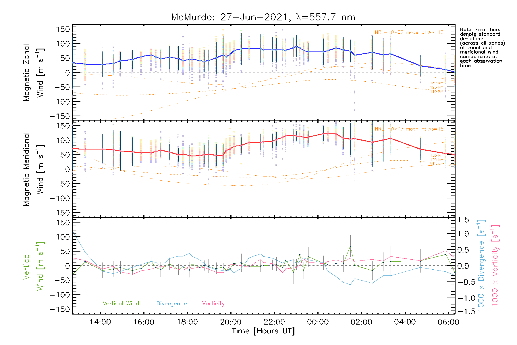Click the 110 km label in meridional panel
Viewport: 517px width, 345px height.
[x=437, y=164]
